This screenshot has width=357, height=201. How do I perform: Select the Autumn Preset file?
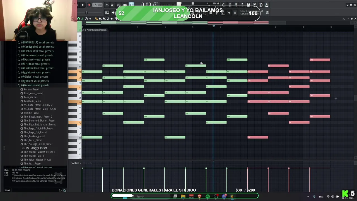(x=32, y=89)
